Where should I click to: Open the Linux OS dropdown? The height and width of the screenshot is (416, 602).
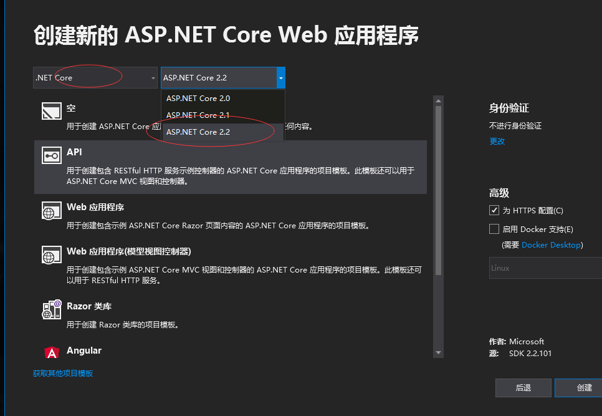pos(545,268)
